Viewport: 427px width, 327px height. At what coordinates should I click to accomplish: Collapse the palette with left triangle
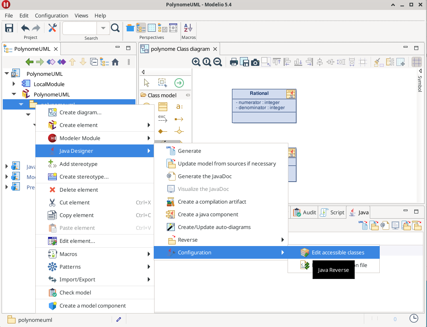[143, 72]
